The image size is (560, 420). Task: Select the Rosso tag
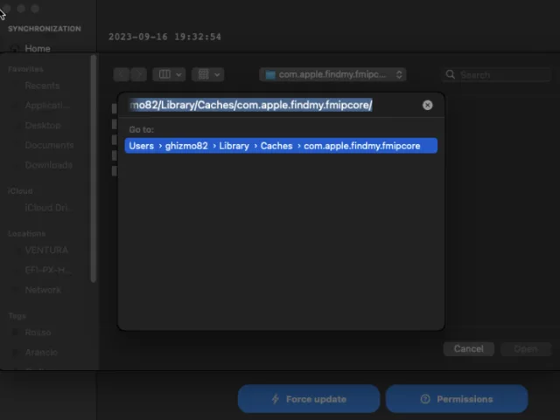pos(38,333)
